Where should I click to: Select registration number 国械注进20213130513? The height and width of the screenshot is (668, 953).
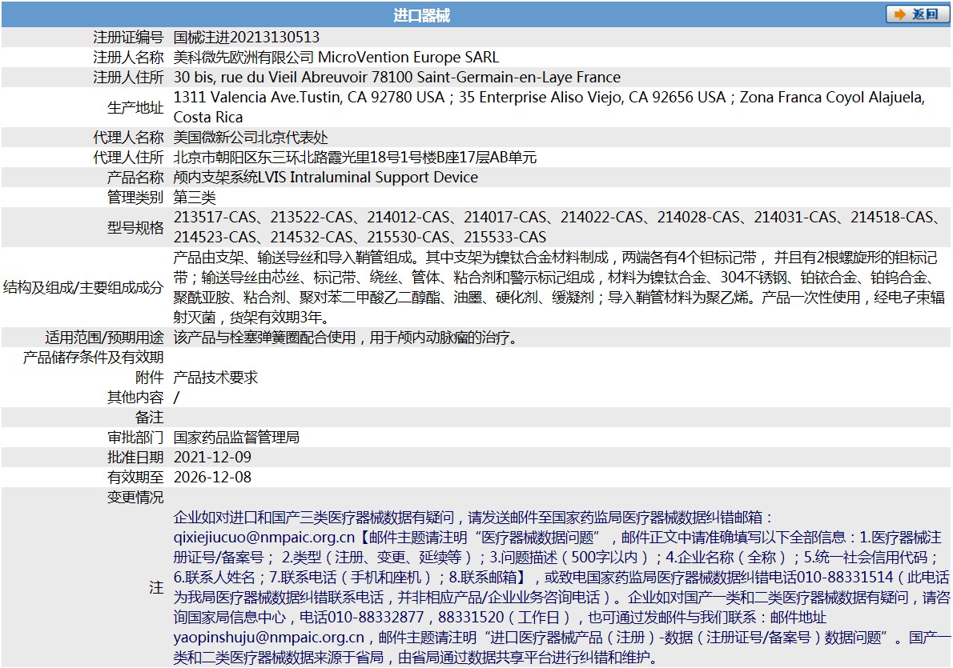pos(246,37)
